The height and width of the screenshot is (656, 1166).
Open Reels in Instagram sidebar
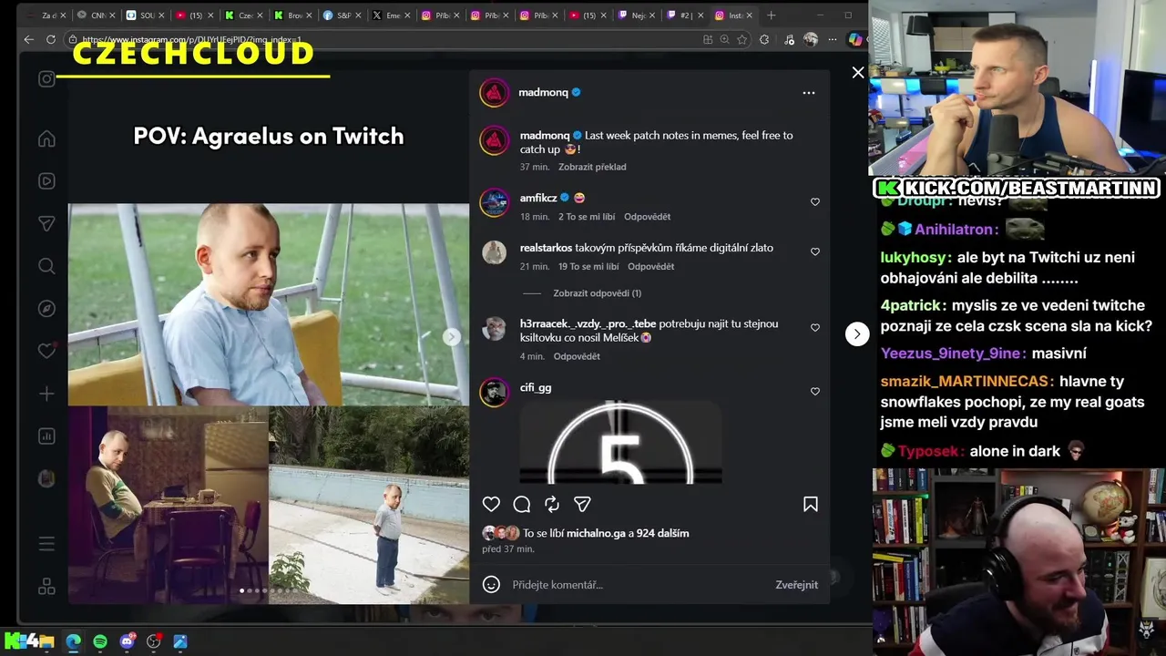[46, 180]
